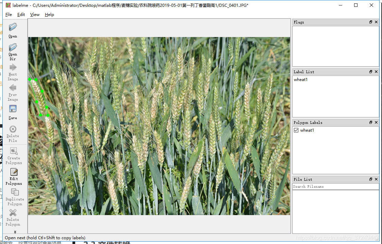Save the annotation with Save icon
Viewport: 382px width, 244px height.
click(x=13, y=109)
